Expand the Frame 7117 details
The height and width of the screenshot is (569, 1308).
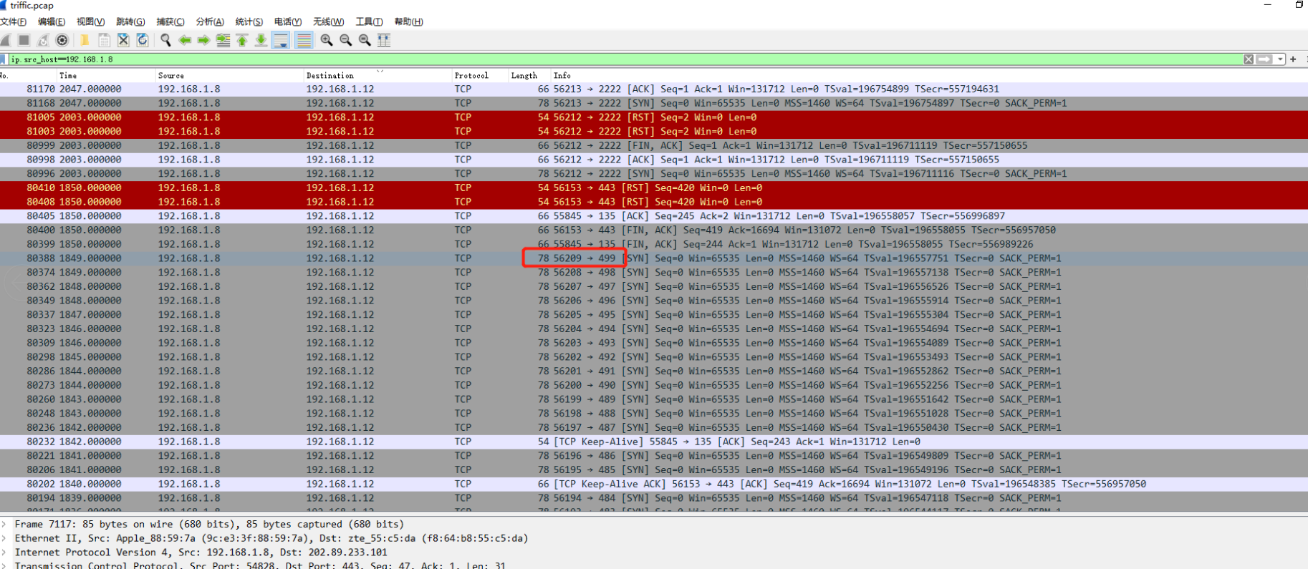tap(4, 525)
